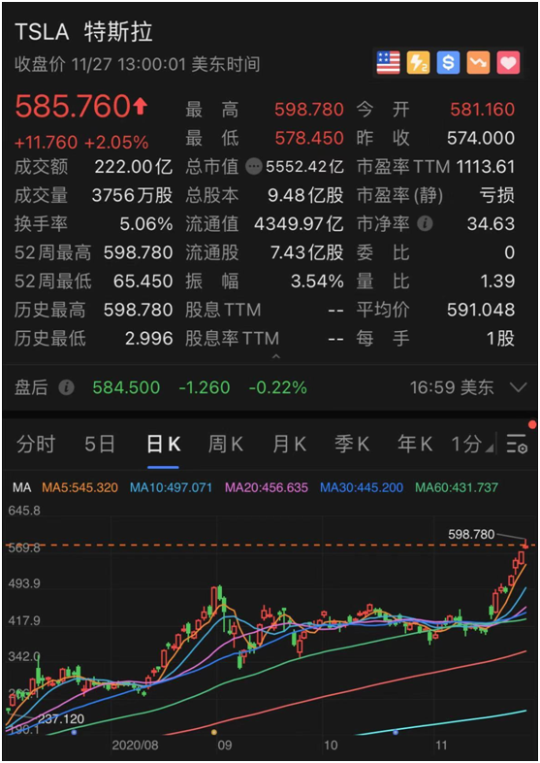540x763 pixels.
Task: Tap the 2020/08 date axis label
Action: 135,746
